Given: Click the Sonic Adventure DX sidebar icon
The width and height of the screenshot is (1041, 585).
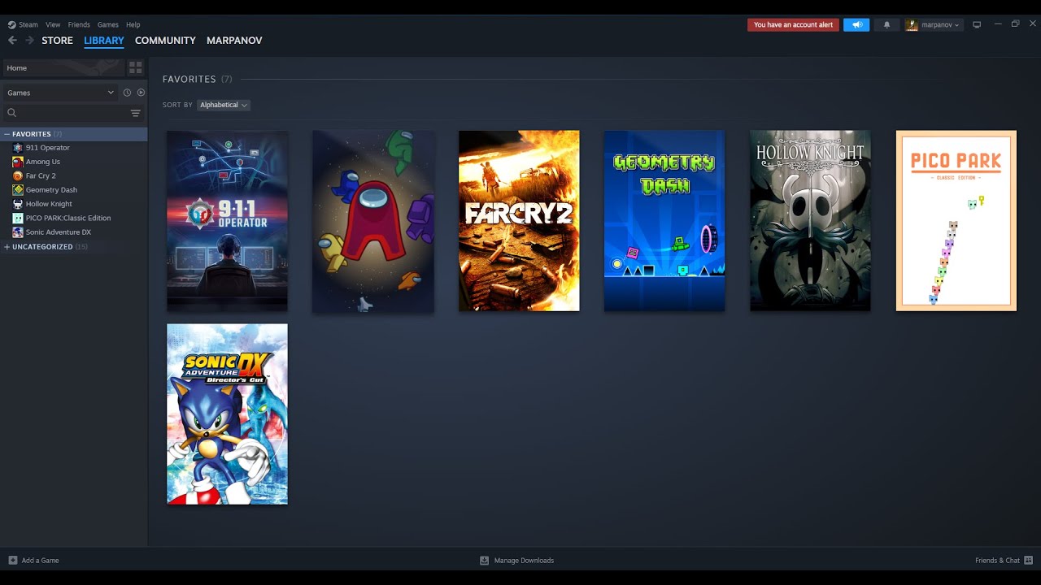Looking at the screenshot, I should click(18, 232).
